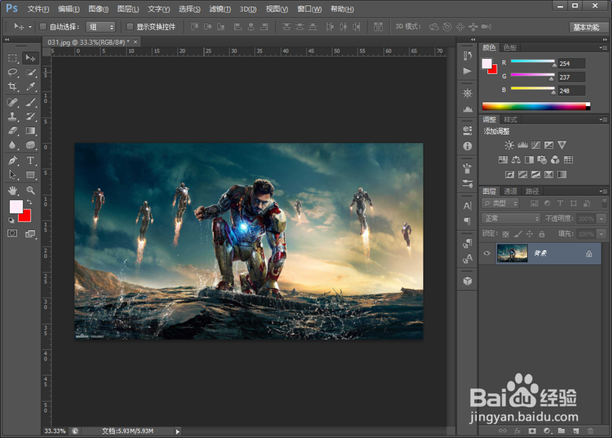Switch to the 通道 tab

(x=510, y=191)
